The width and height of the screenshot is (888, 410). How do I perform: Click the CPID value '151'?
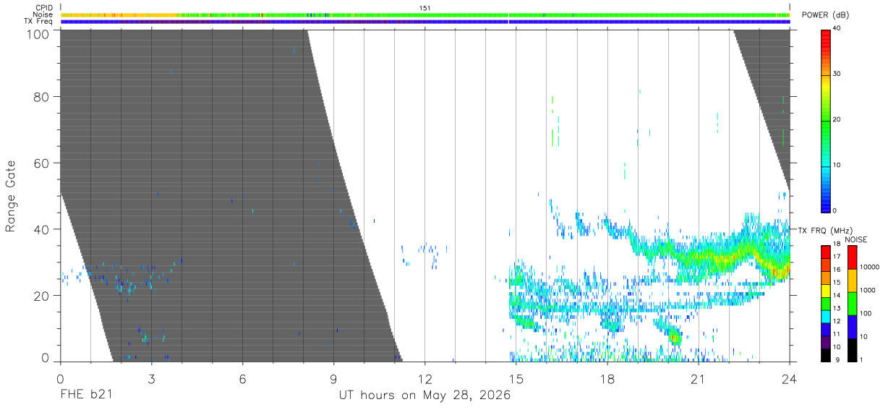pyautogui.click(x=425, y=8)
